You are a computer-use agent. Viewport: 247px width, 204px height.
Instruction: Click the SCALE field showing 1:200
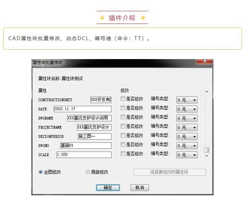(x=84, y=154)
